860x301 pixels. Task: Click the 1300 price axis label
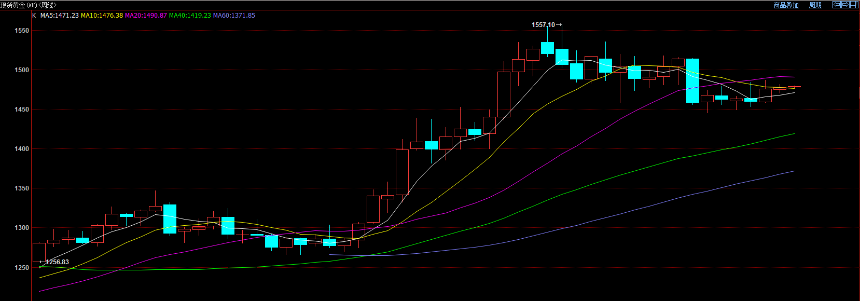coord(22,228)
